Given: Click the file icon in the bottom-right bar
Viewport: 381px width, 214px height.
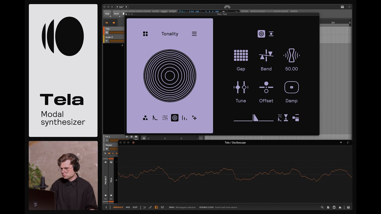Looking at the screenshot, I should [328, 207].
